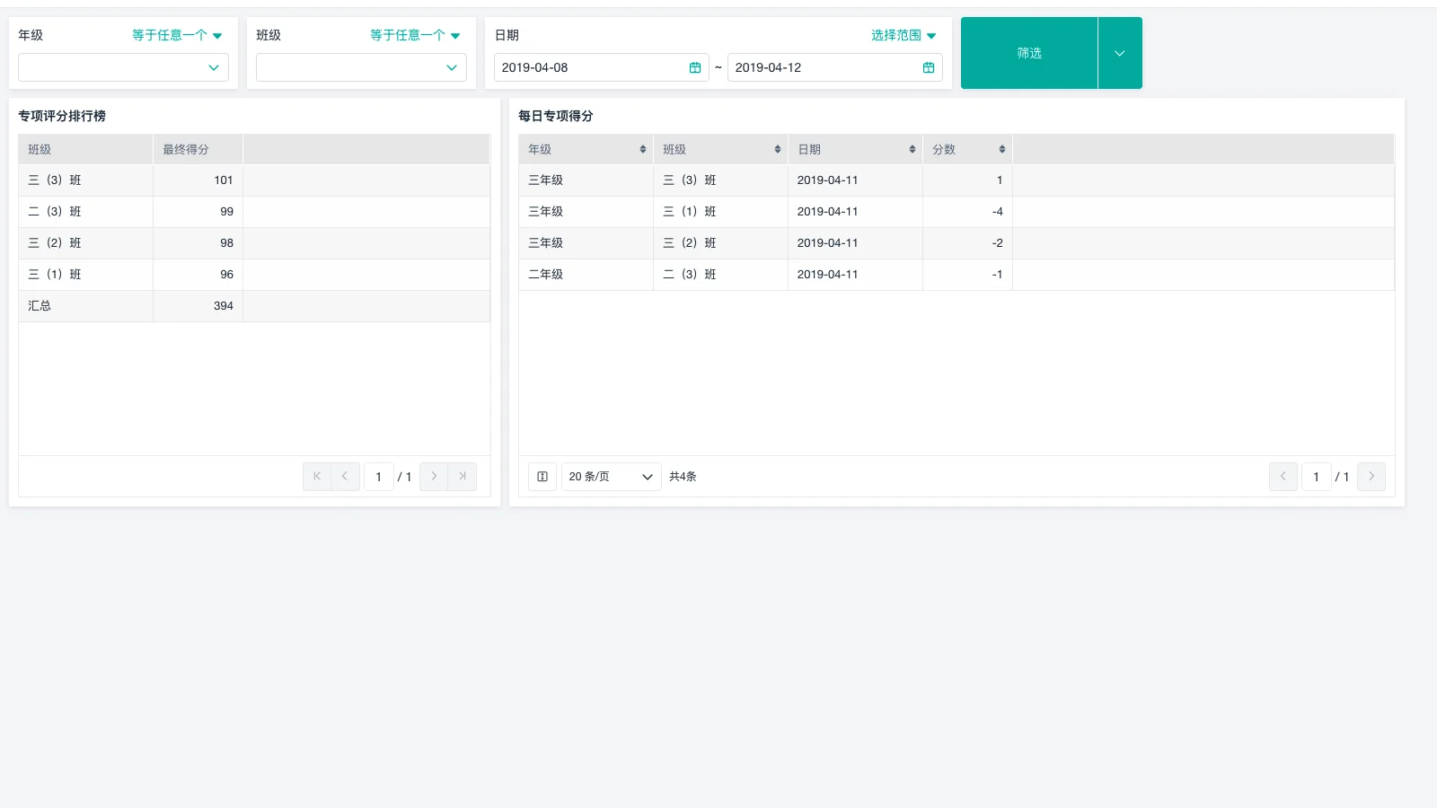Open the end date calendar picker
This screenshot has width=1437, height=808.
[x=928, y=66]
